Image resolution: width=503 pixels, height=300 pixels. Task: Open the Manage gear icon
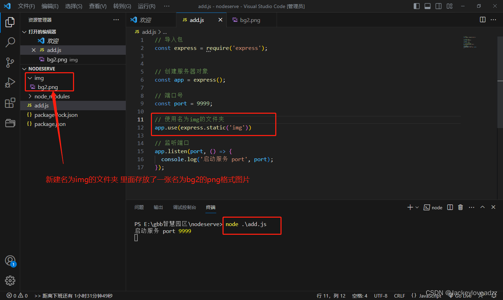pos(10,280)
